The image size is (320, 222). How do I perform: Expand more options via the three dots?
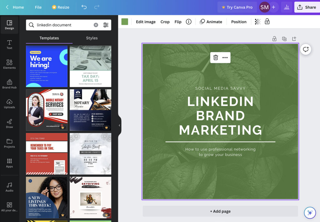coord(226,57)
